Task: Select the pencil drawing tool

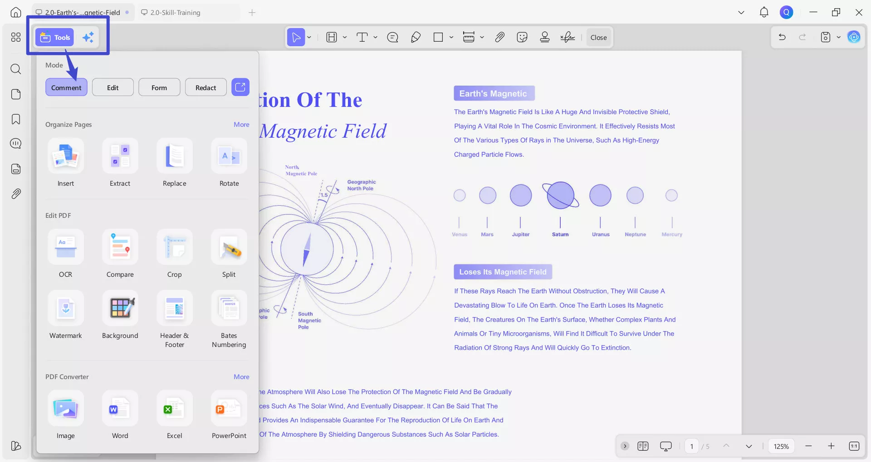Action: [416, 37]
